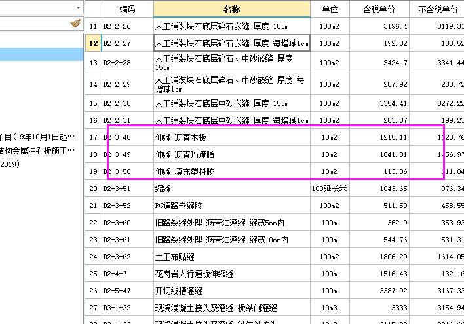Click the broom clear icon in search box
This screenshot has width=464, height=324.
(76, 24)
